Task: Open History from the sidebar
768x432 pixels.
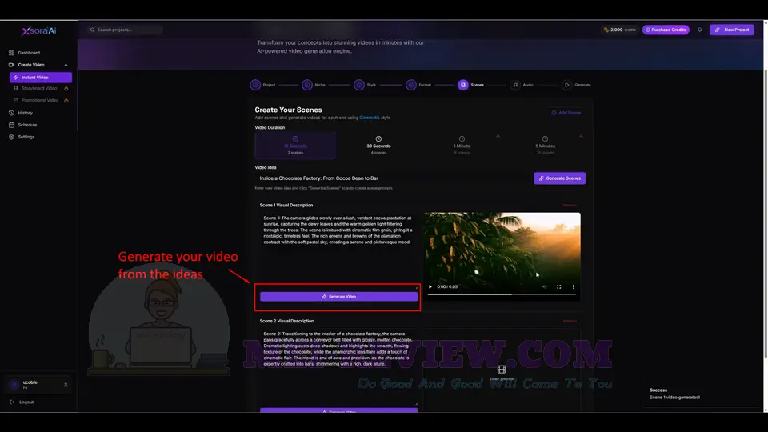Action: tap(25, 113)
